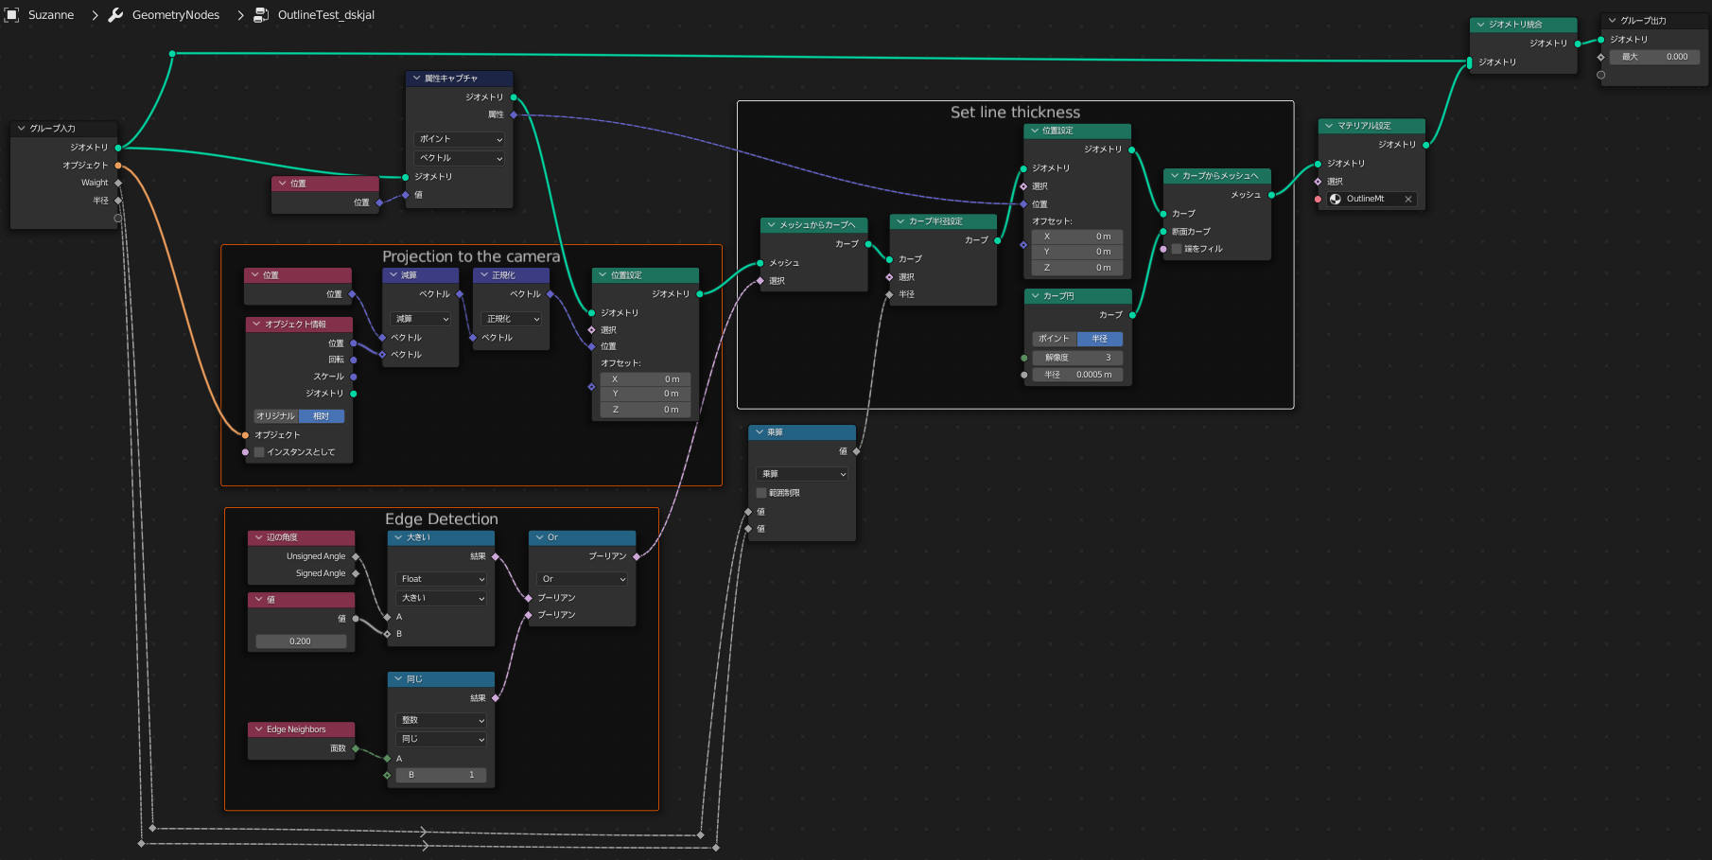Collapse the Edge Neighbors node
Screen dimensions: 1712x860
[258, 729]
